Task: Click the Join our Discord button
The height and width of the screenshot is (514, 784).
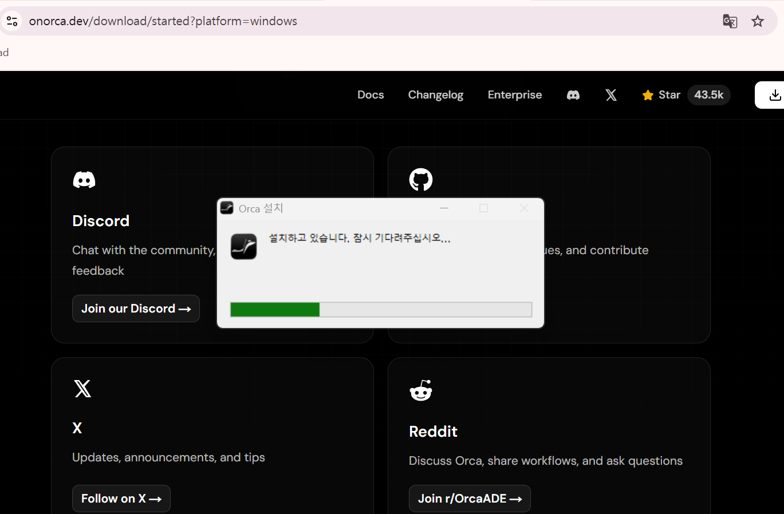Action: tap(136, 309)
